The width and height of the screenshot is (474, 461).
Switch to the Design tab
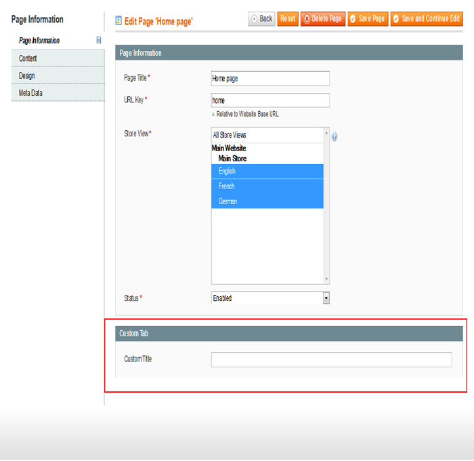tap(58, 75)
